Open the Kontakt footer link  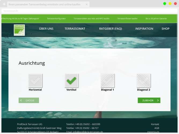155,124
